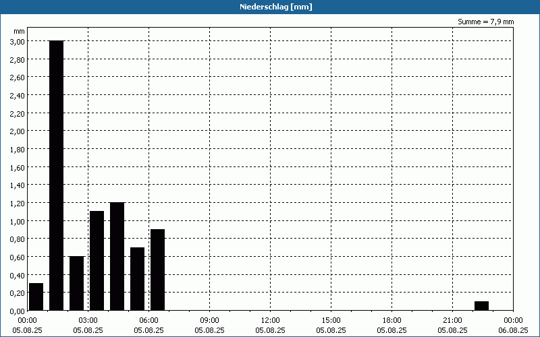Select the tallest 3,00 mm precipitation bar

click(x=57, y=175)
